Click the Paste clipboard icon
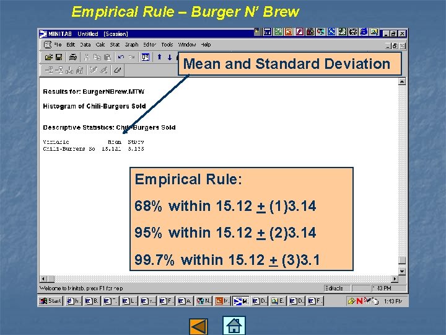Viewport: 446px width, 335px height. click(108, 57)
